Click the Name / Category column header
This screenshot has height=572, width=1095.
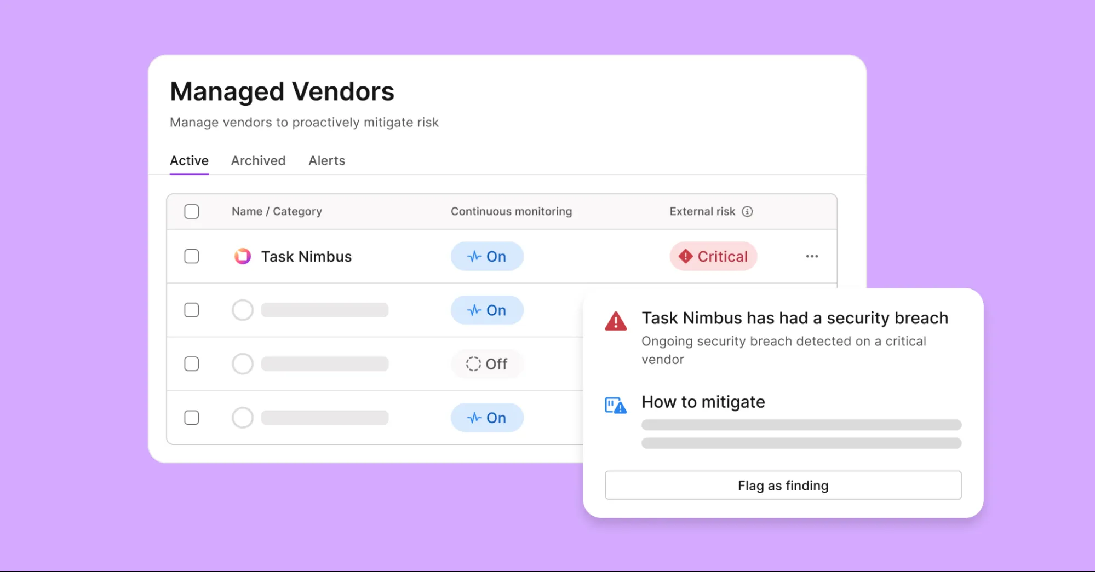click(x=277, y=211)
